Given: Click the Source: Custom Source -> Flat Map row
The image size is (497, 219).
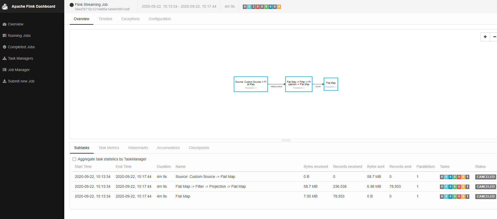Looking at the screenshot, I should click(284, 177).
